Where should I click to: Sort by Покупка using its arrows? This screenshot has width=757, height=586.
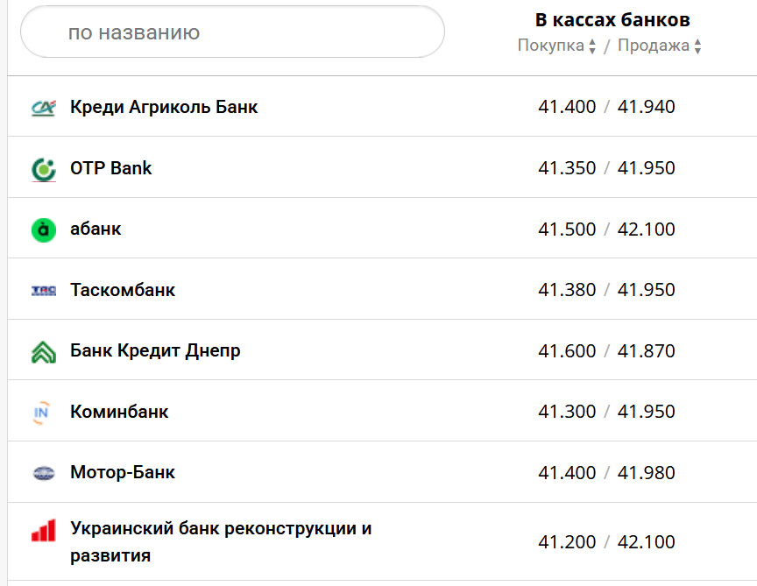tap(592, 46)
